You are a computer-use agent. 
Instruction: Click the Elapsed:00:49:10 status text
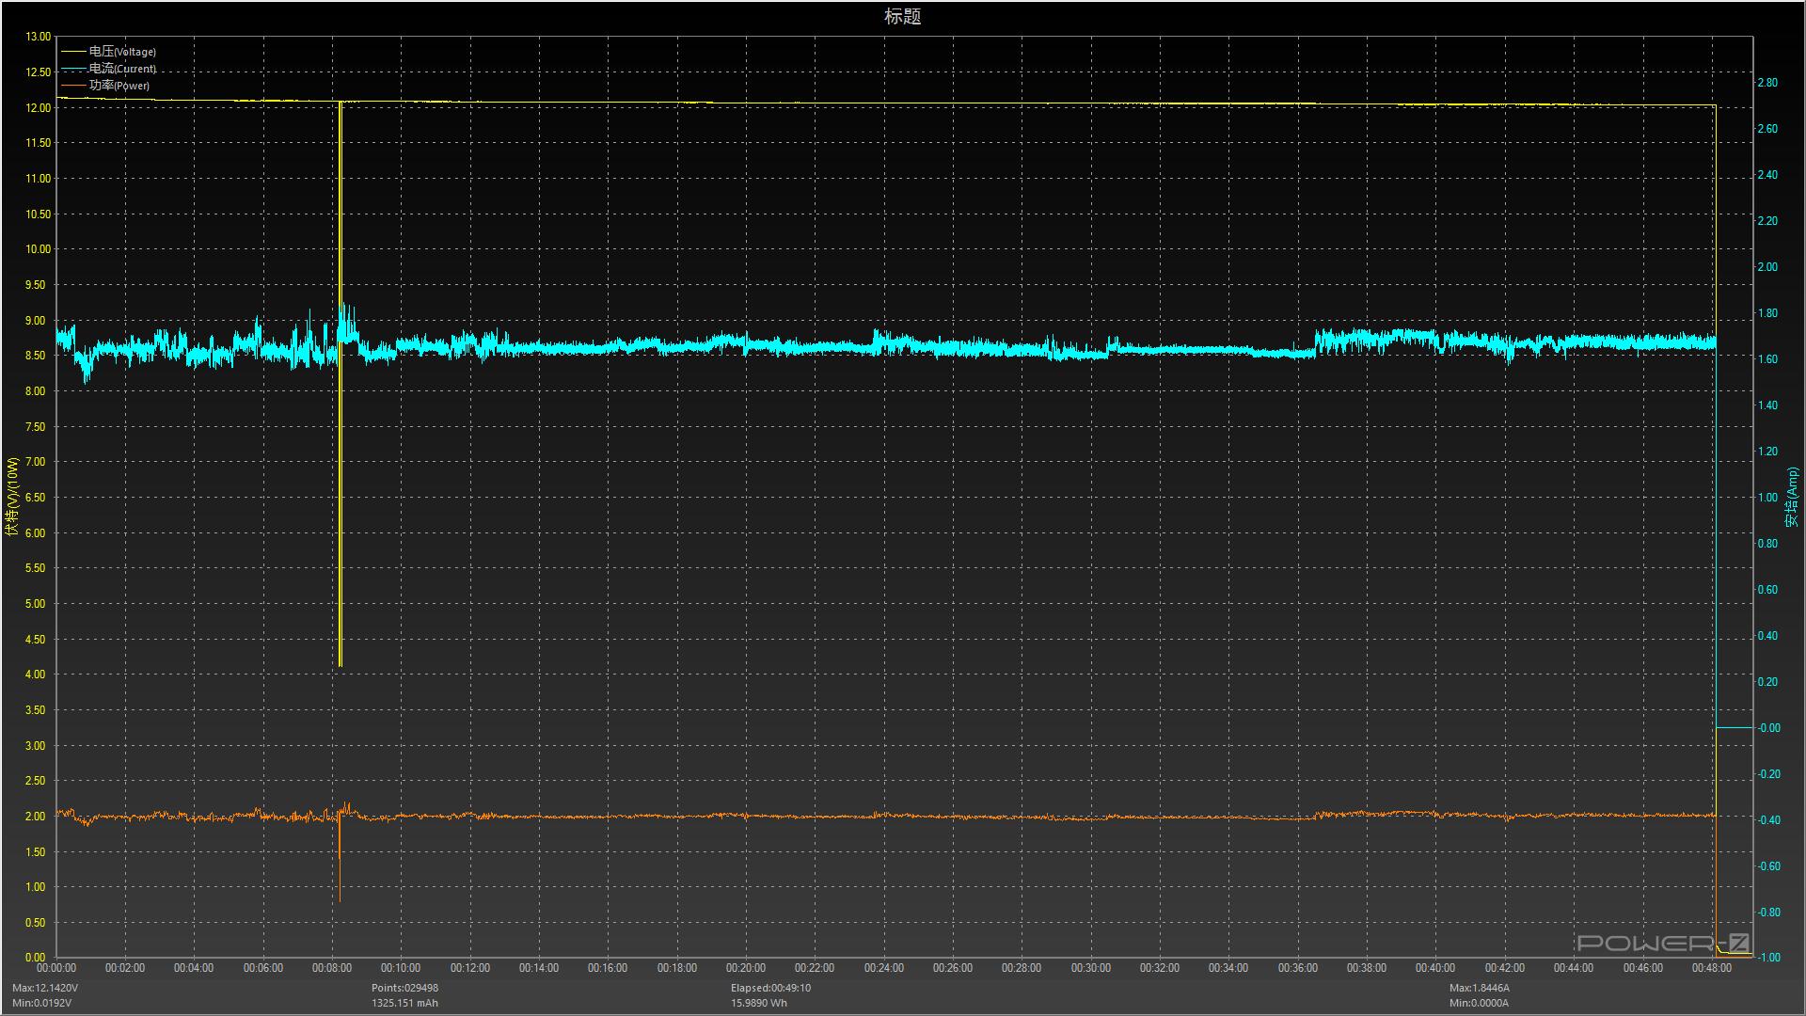pyautogui.click(x=770, y=988)
